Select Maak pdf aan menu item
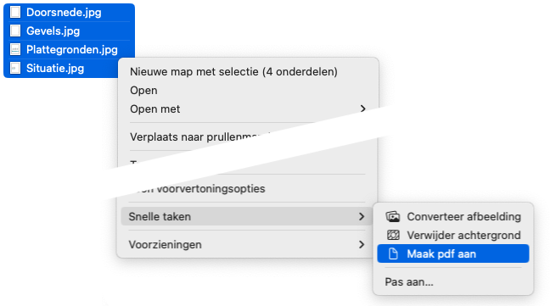Image resolution: width=556 pixels, height=306 pixels. [453, 253]
